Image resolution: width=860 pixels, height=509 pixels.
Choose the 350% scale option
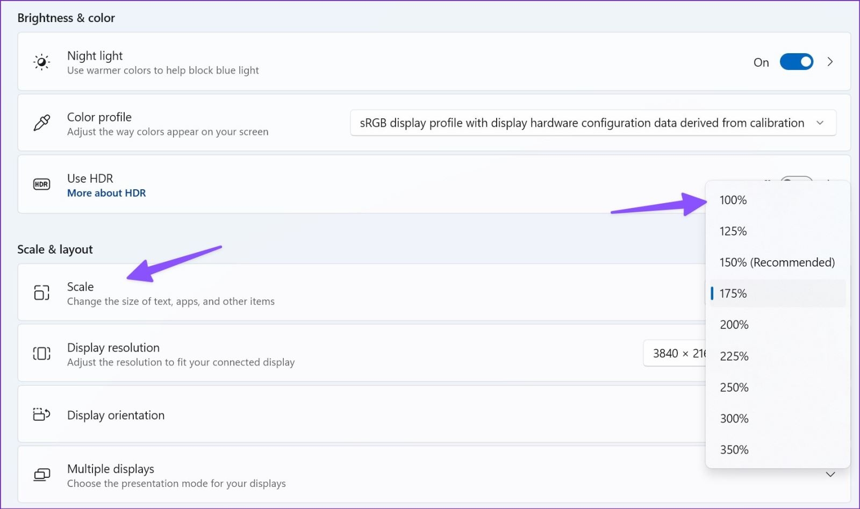click(x=778, y=449)
